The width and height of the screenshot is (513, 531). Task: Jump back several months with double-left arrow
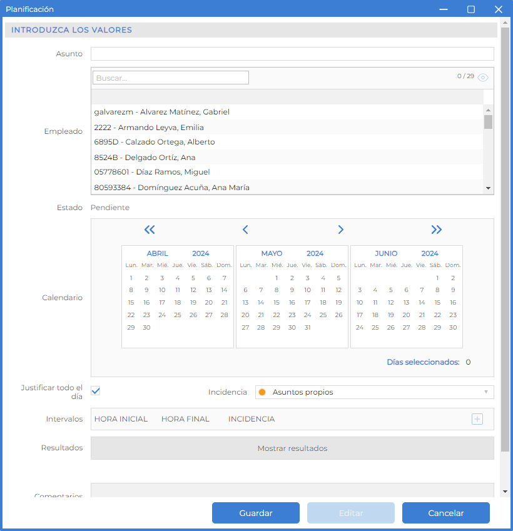point(150,230)
